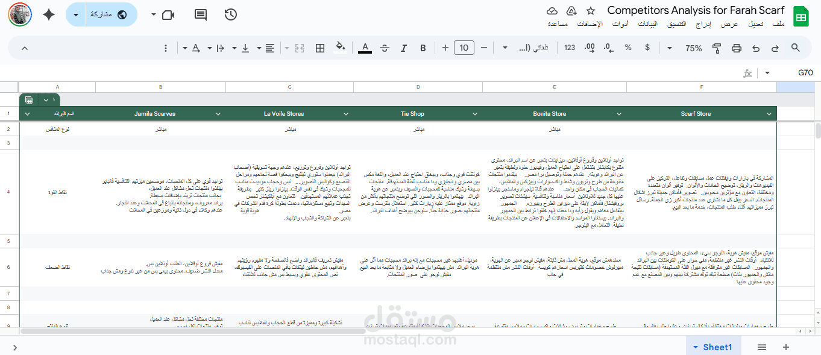Open Bonita Store column header dropdown
The width and height of the screenshot is (821, 355).
pyautogui.click(x=619, y=114)
